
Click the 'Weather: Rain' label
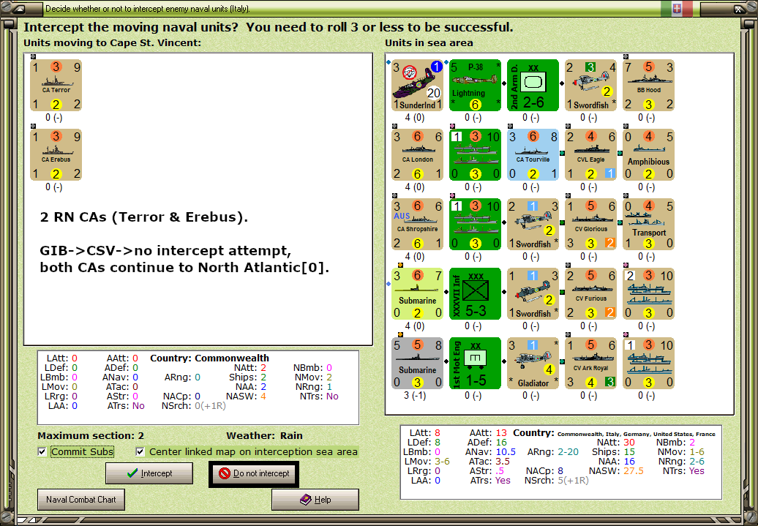coord(264,435)
